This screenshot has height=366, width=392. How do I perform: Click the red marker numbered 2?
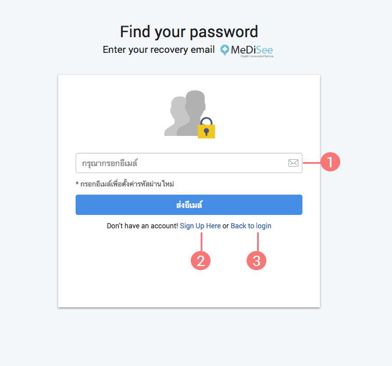tap(201, 260)
